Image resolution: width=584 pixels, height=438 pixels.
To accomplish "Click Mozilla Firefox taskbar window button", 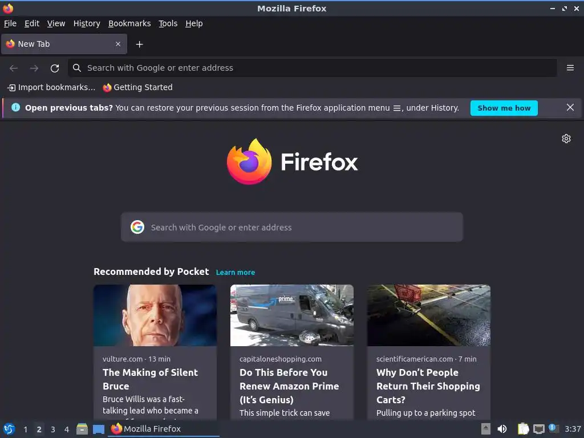I will coord(164,429).
